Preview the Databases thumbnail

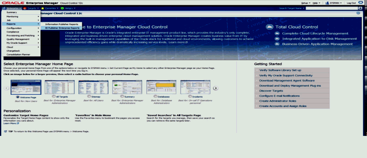[x=161, y=87]
